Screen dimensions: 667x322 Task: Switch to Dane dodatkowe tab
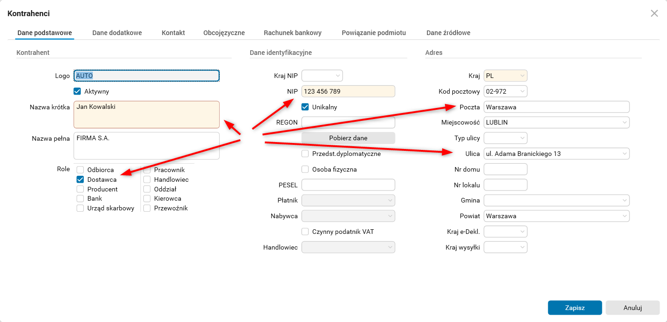pos(117,33)
